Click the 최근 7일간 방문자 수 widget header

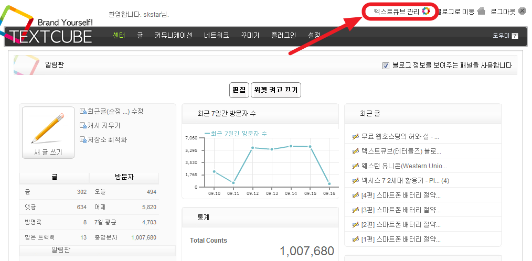click(260, 114)
